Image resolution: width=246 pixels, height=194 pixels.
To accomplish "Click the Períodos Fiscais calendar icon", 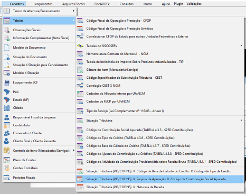I will point(7,178).
